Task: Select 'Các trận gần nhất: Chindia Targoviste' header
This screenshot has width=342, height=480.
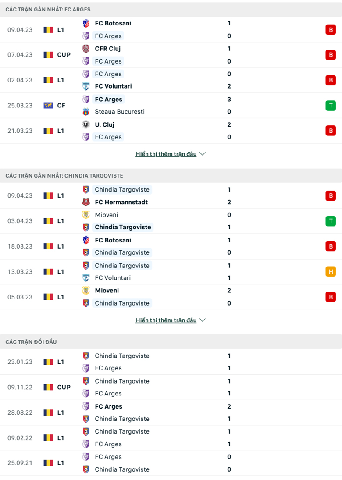Action: pos(64,175)
